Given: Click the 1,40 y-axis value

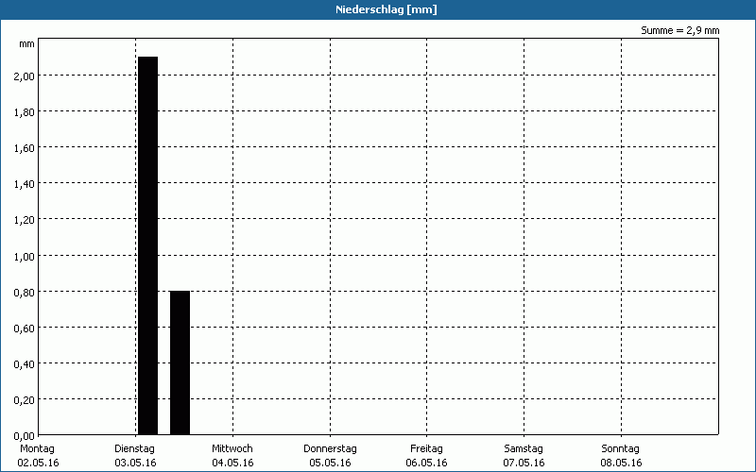Looking at the screenshot, I should coord(25,183).
